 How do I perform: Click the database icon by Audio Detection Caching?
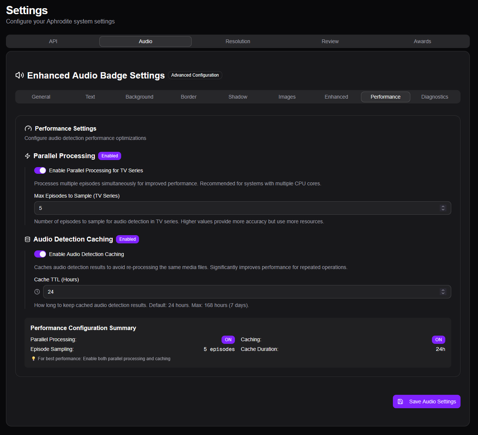28,239
